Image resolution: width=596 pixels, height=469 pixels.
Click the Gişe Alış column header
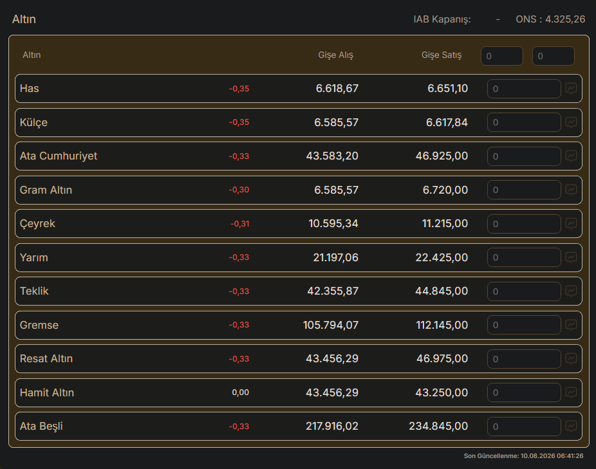point(335,55)
